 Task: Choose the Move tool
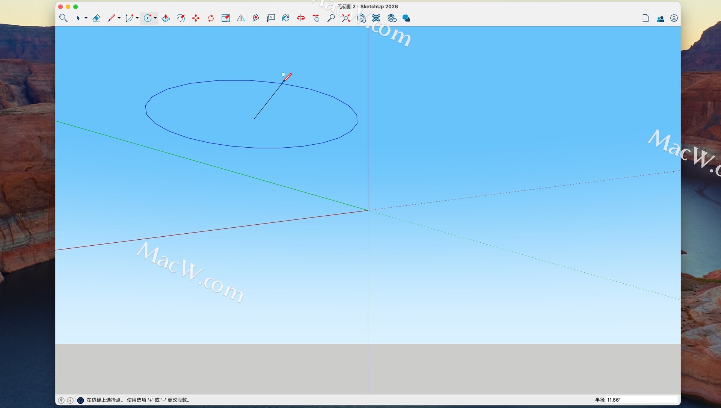[196, 18]
